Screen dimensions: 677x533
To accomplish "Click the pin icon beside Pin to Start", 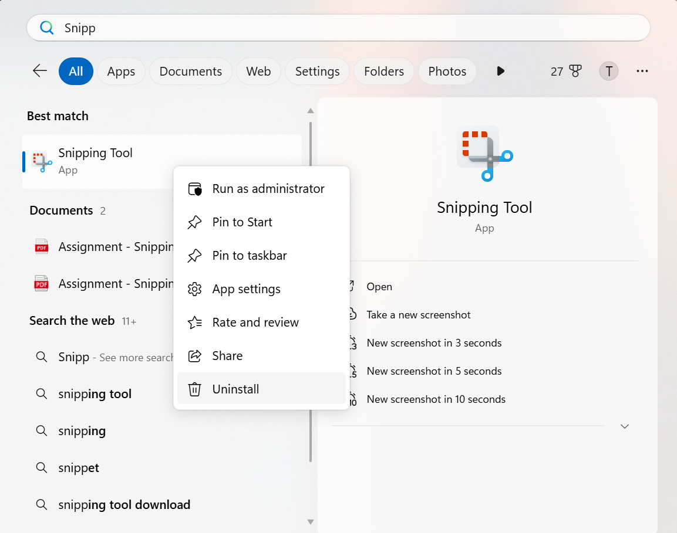I will tap(195, 222).
